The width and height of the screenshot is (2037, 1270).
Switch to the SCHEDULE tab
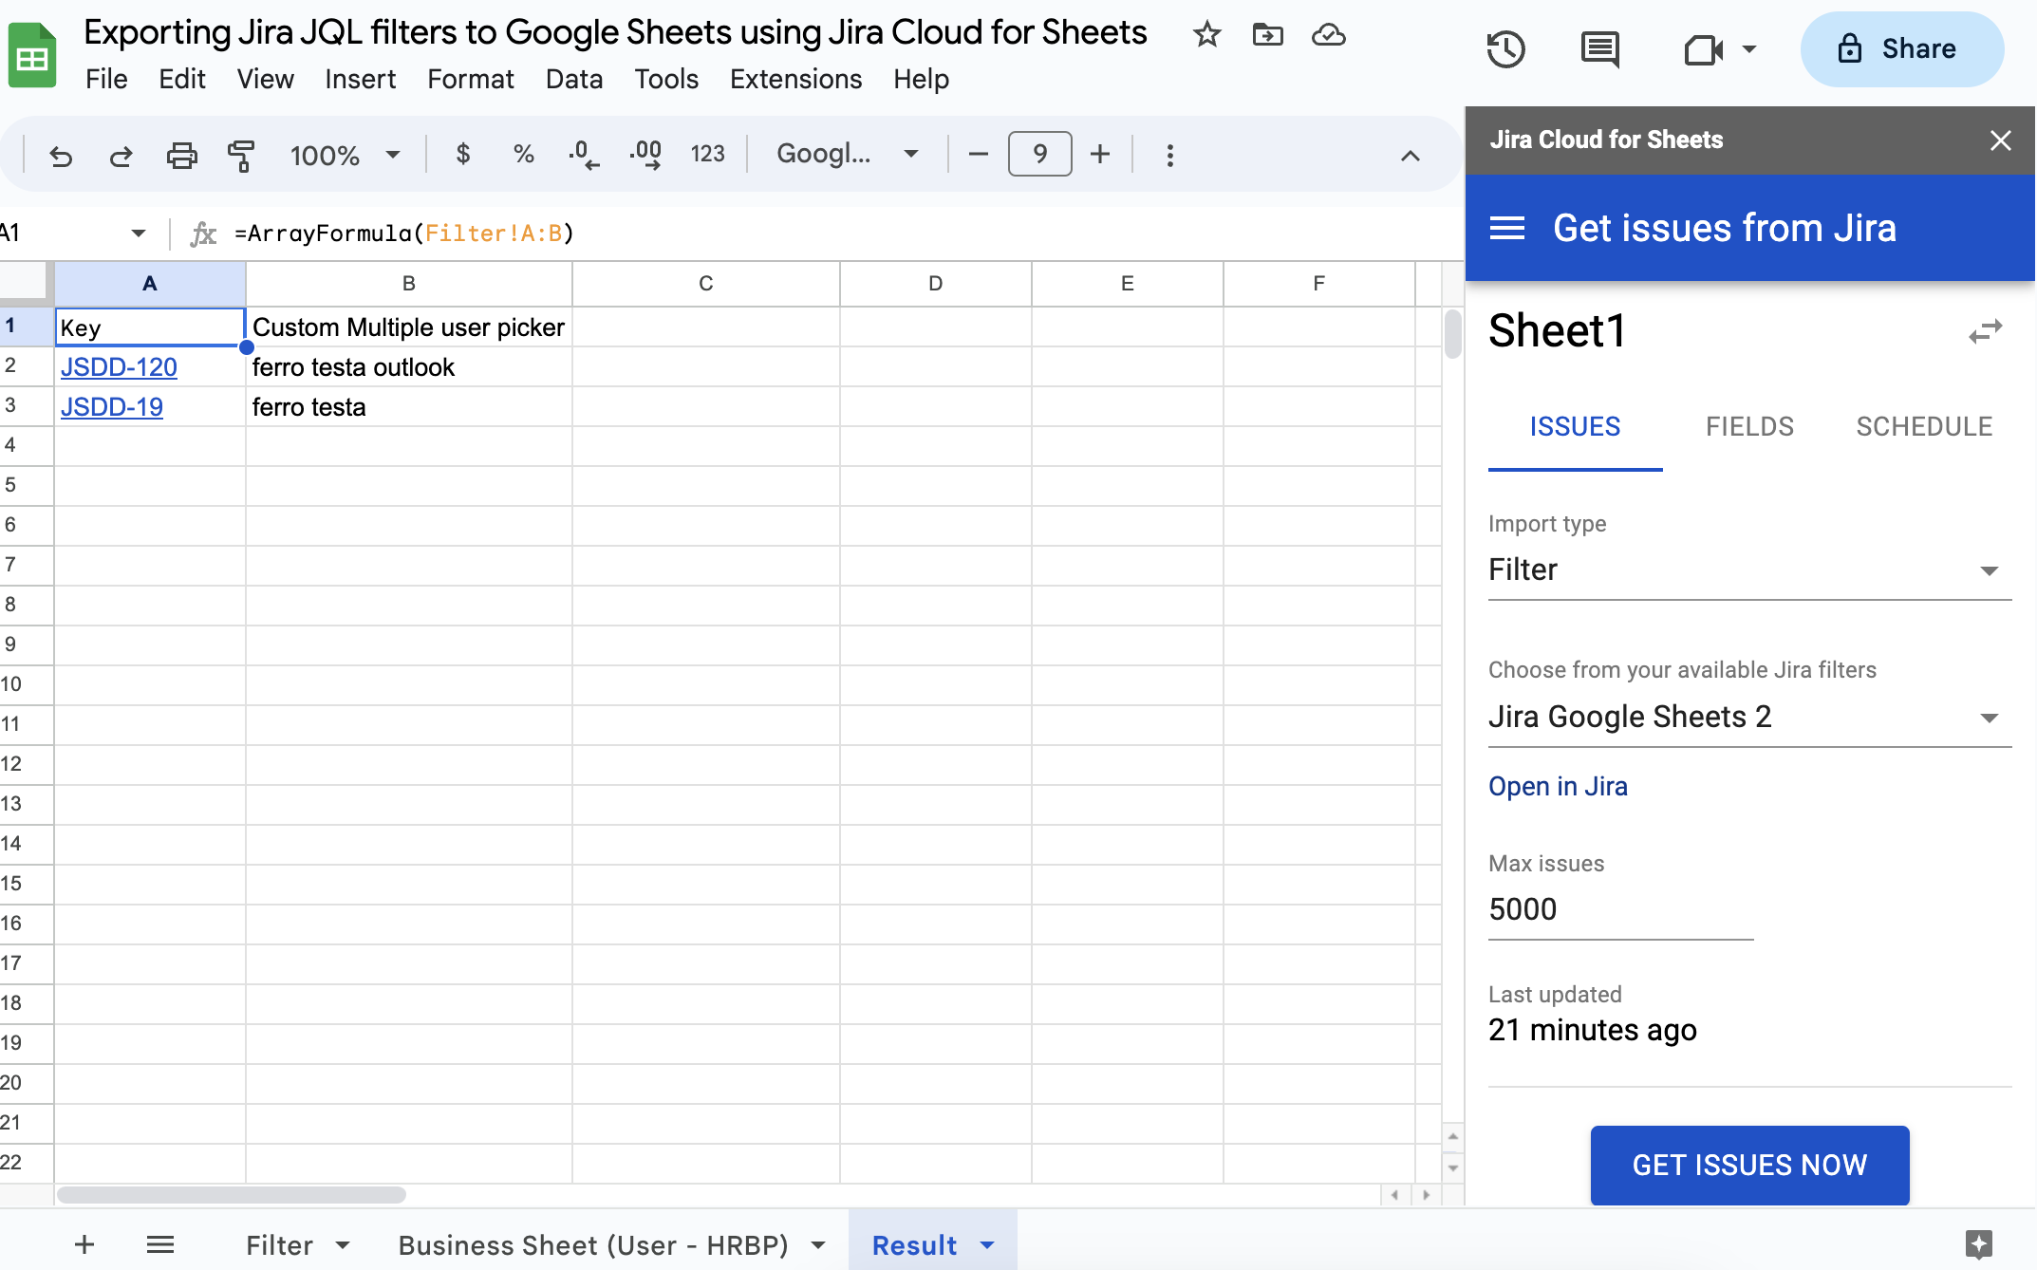(1924, 427)
